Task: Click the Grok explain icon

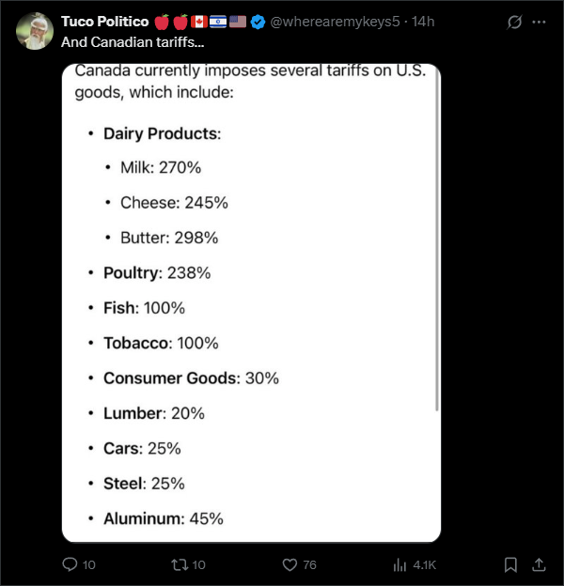Action: tap(514, 22)
